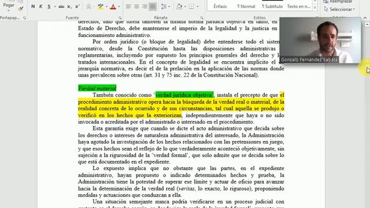This screenshot has width=370, height=208.
Task: Apply italic (K) formatting
Action: [x=40, y=6]
